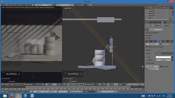Click the spot Blend 0.150 field

coord(152,69)
